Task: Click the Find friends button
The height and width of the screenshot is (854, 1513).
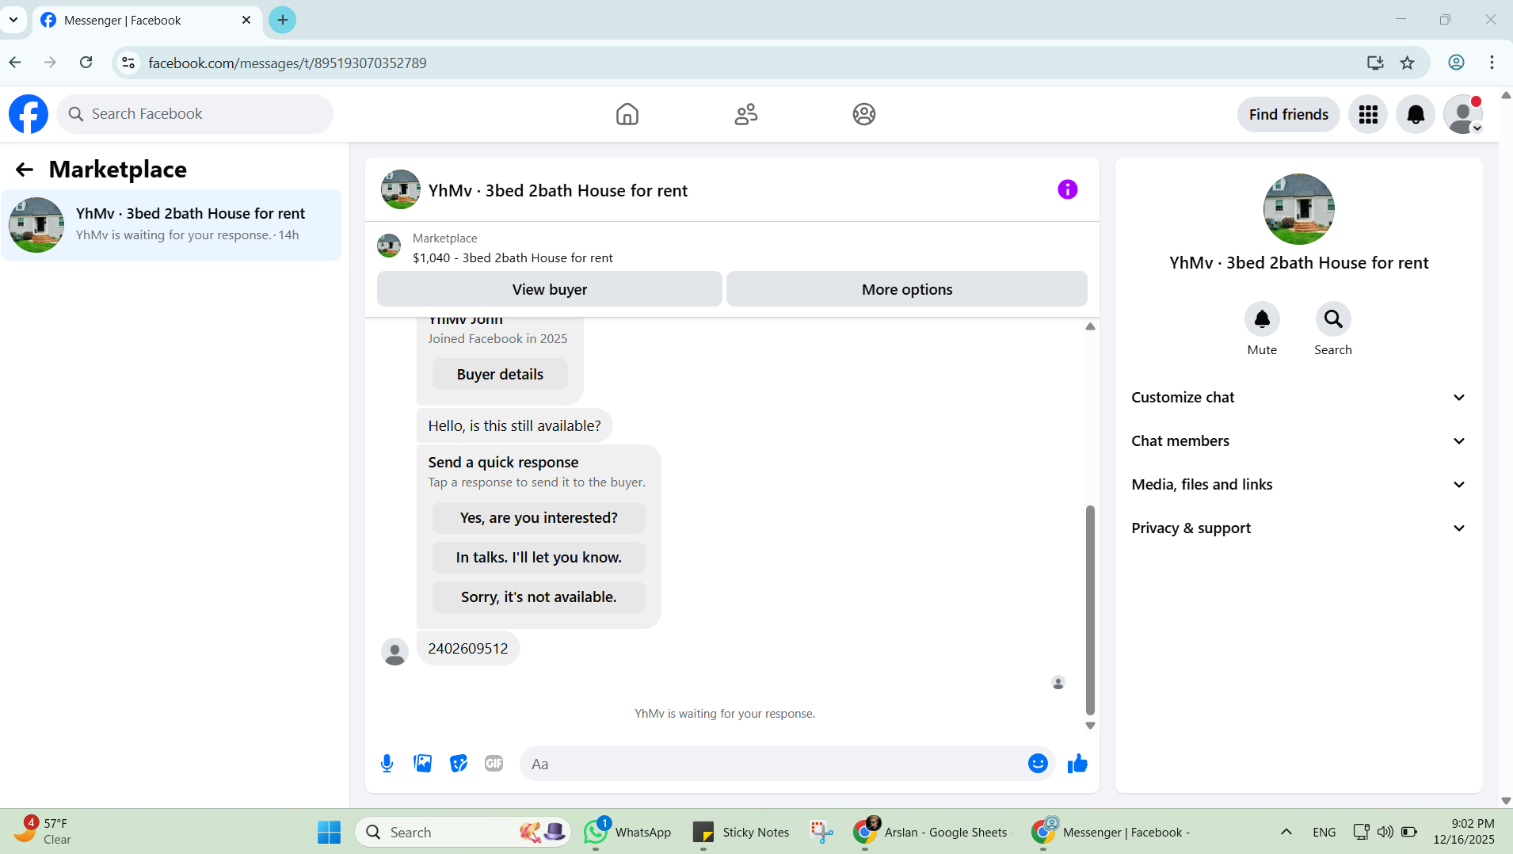Action: click(x=1288, y=114)
